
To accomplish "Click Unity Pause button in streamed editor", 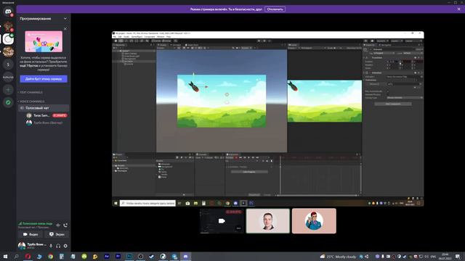I will [x=264, y=41].
